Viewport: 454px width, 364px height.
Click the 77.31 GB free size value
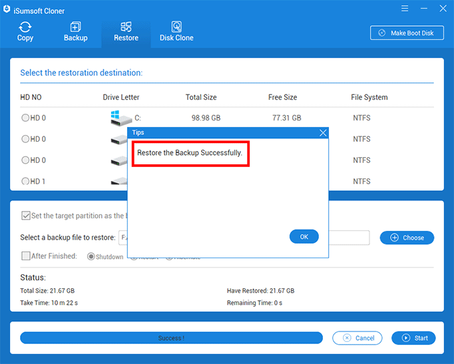point(287,118)
